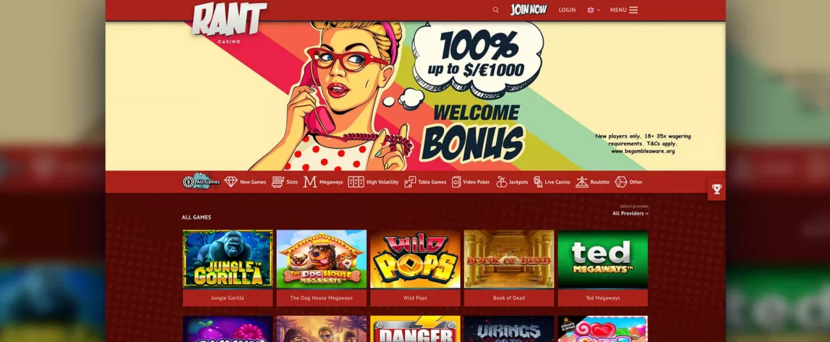The width and height of the screenshot is (830, 342).
Task: Select the cherries Jackpots icon
Action: [x=501, y=182]
